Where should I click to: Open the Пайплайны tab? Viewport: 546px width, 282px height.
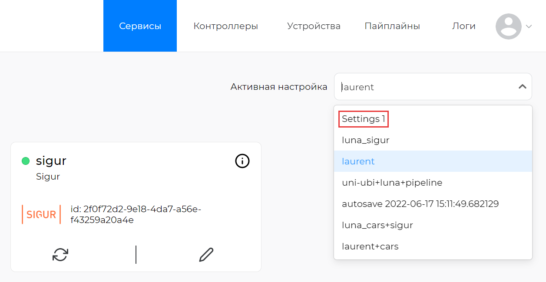tap(392, 26)
